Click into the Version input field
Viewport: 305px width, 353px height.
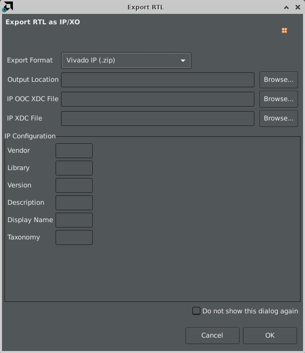pyautogui.click(x=74, y=185)
